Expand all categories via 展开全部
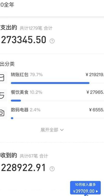Screen dimensions: 104x196 [x=52, y=130]
